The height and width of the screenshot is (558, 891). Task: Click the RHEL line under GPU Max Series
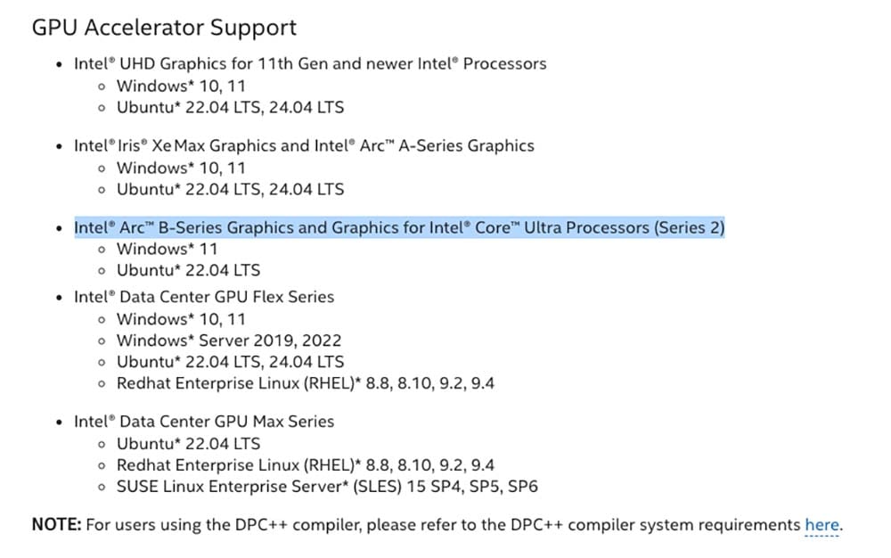point(306,465)
